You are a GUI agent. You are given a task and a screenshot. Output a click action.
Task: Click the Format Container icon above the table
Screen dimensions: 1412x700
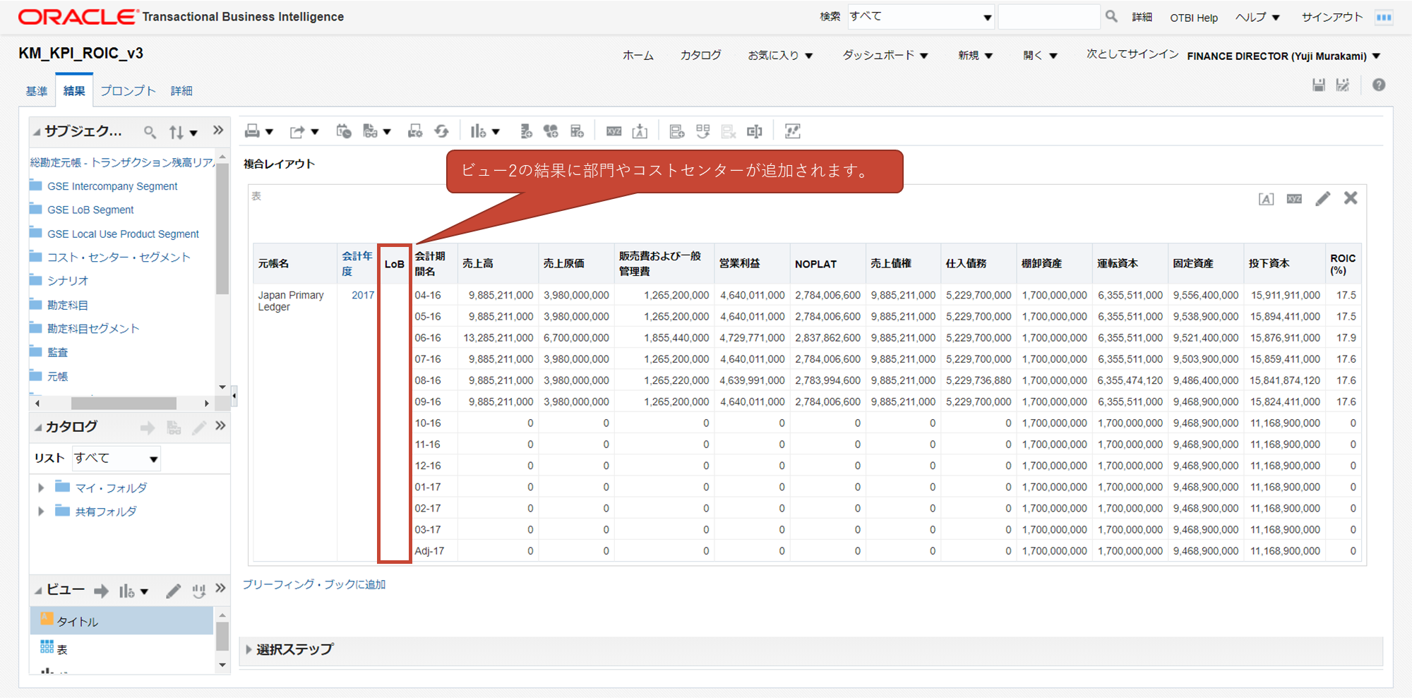[1267, 199]
